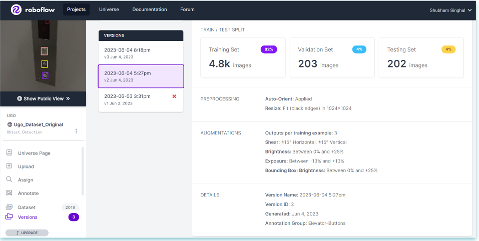Go to Upload in the sidebar
This screenshot has height=241, width=479.
pos(26,166)
